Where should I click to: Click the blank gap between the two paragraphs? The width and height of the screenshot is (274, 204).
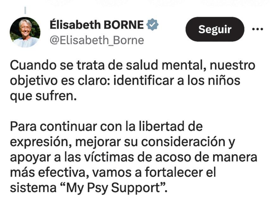click(133, 111)
